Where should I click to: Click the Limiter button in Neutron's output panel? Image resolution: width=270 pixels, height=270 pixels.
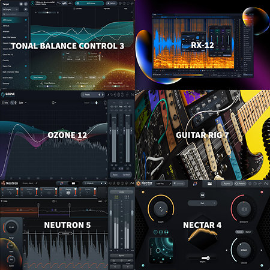pos(121,192)
